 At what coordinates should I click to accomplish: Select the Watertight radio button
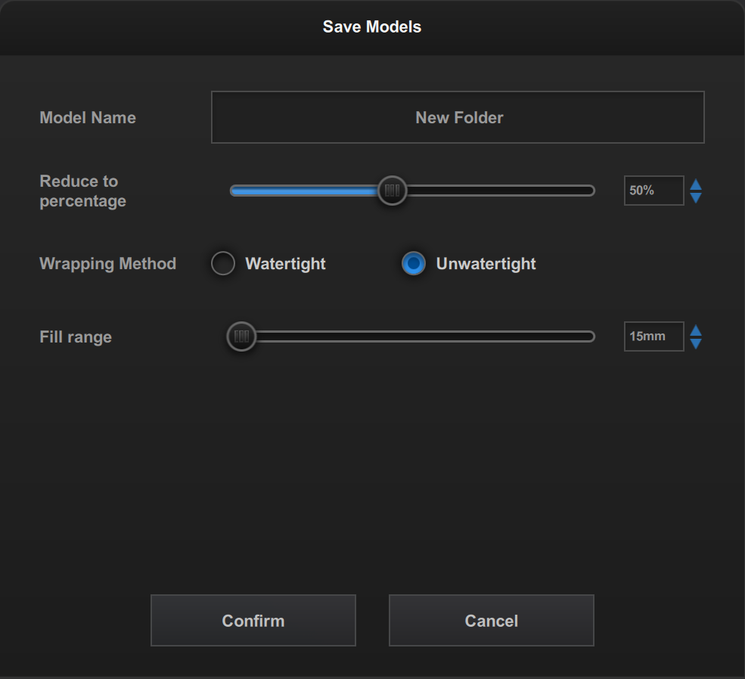223,264
